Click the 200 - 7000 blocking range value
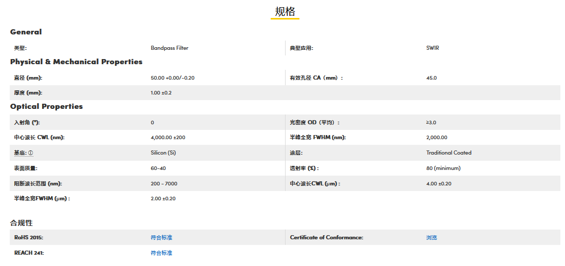 click(164, 184)
